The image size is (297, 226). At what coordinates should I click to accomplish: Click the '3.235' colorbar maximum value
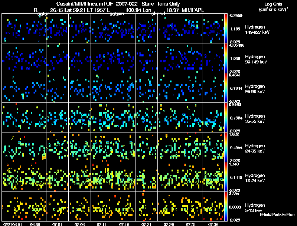234,194
